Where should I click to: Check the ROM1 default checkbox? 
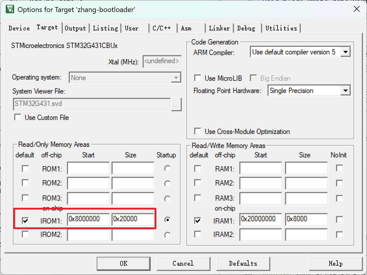click(x=26, y=169)
